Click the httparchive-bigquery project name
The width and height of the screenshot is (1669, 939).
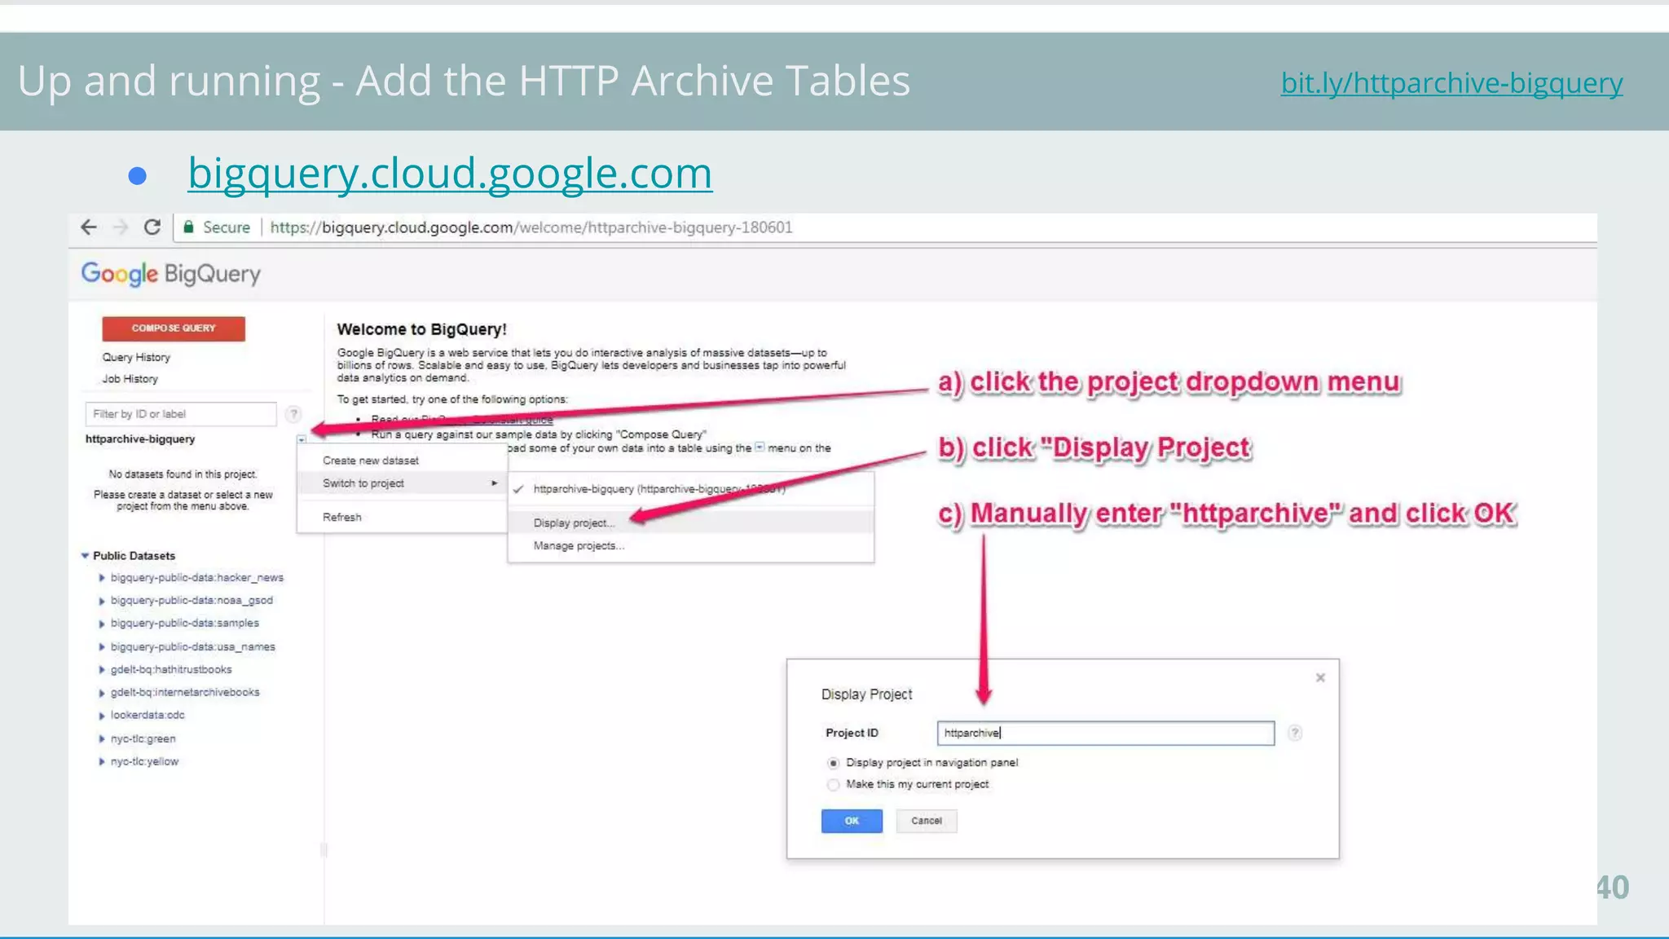(140, 439)
